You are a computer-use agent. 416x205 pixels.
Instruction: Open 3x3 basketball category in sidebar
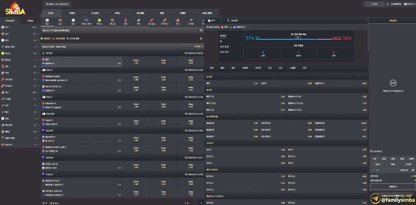pyautogui.click(x=20, y=145)
